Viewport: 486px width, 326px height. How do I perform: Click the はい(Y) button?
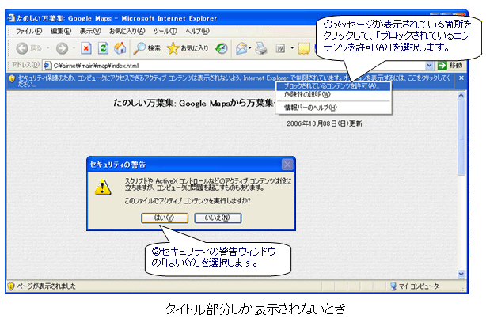point(165,218)
